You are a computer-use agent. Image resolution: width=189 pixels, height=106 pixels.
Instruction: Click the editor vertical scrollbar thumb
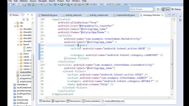pyautogui.click(x=172, y=64)
